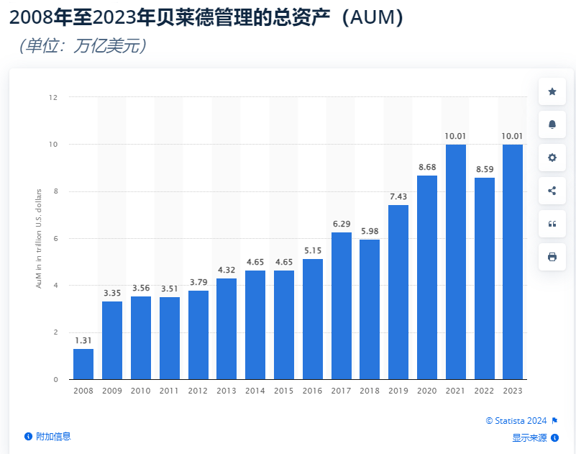Click the info icon beside 附加信息
This screenshot has height=454, width=576.
coord(27,436)
